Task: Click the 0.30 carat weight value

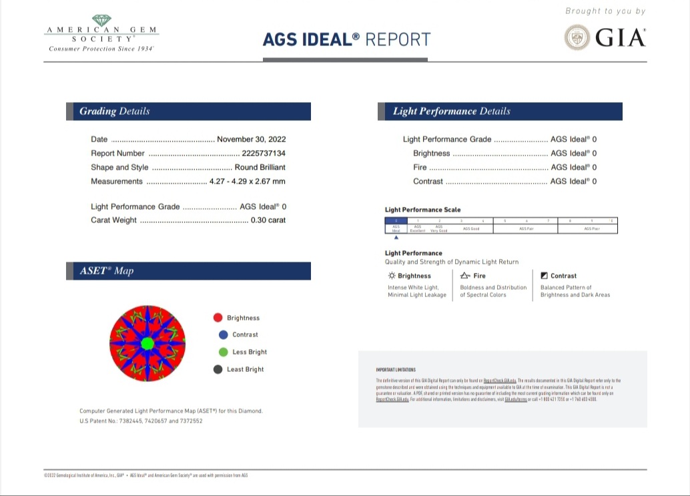Action: [x=268, y=220]
